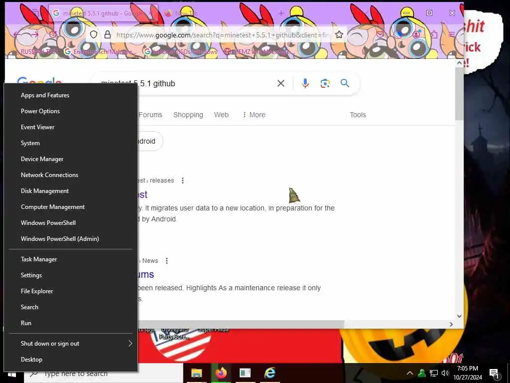The image size is (510, 383).
Task: Switch to the Shopping results tab
Action: click(x=188, y=115)
